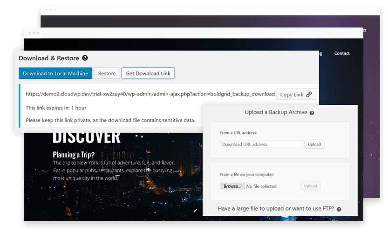Click the partially hidden Blog menu item
This screenshot has width=388, height=232.
[320, 53]
